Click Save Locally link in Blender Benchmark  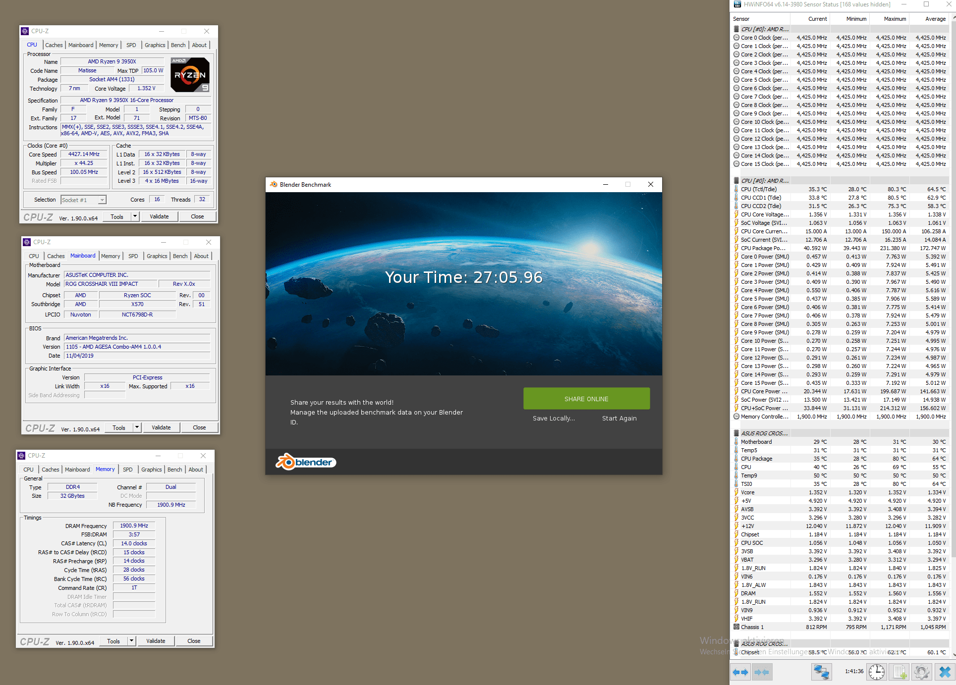[x=554, y=419]
